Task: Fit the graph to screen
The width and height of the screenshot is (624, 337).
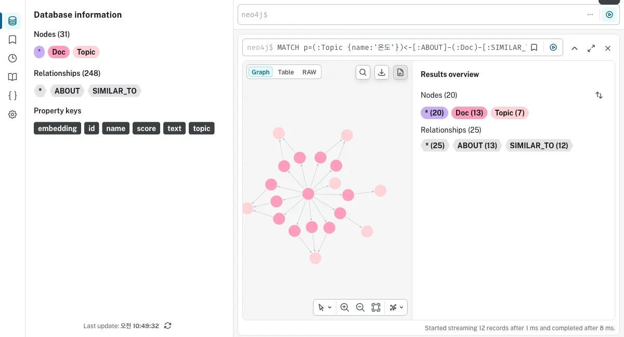Action: coord(376,307)
